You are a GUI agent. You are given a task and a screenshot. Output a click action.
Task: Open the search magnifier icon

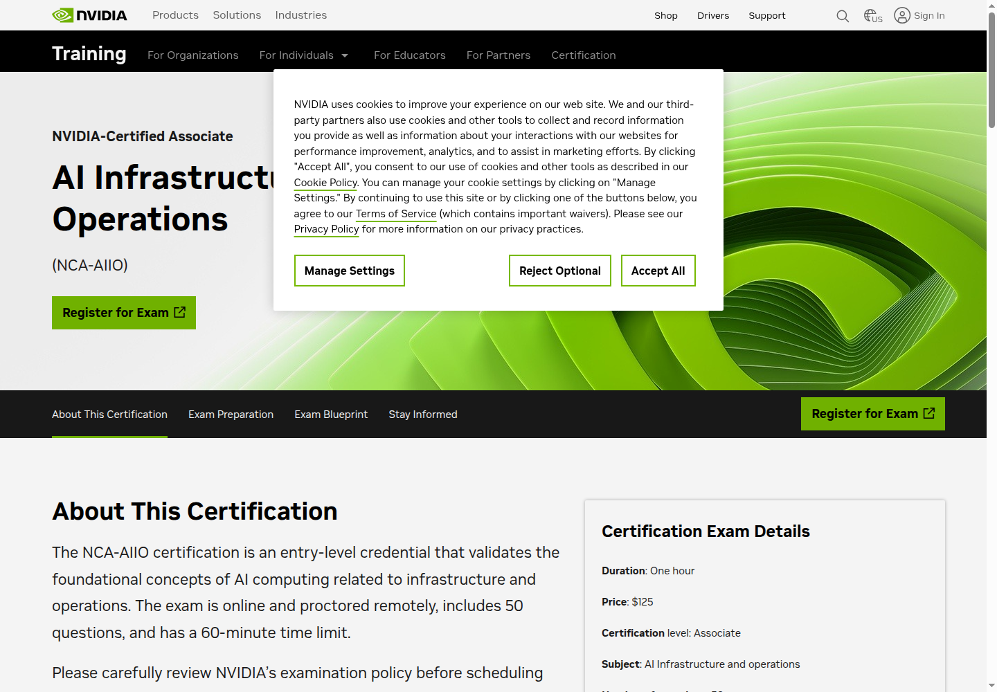pos(843,16)
